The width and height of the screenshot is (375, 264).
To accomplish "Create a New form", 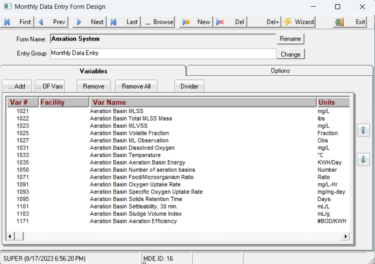I will (x=197, y=22).
